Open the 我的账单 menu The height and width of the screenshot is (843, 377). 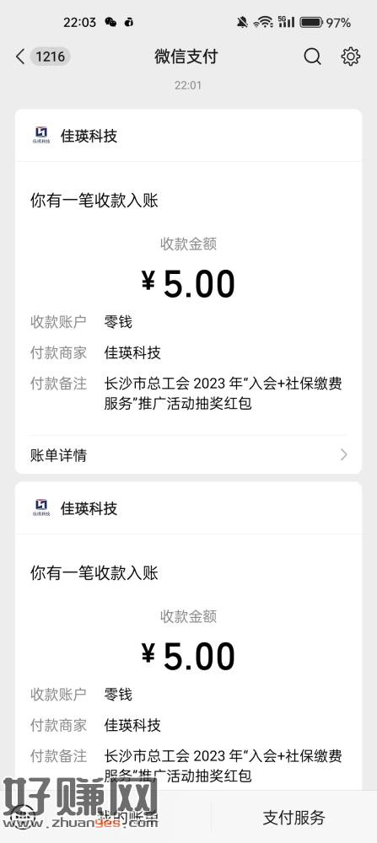coord(129,817)
